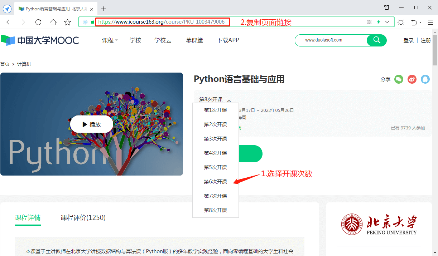The width and height of the screenshot is (438, 256).
Task: Select 第3次开课 from the list
Action: pyautogui.click(x=215, y=139)
